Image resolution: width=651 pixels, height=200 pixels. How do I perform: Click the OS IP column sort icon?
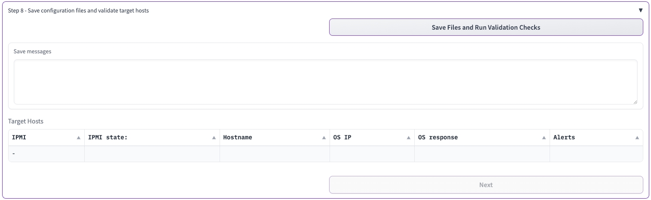coord(408,138)
